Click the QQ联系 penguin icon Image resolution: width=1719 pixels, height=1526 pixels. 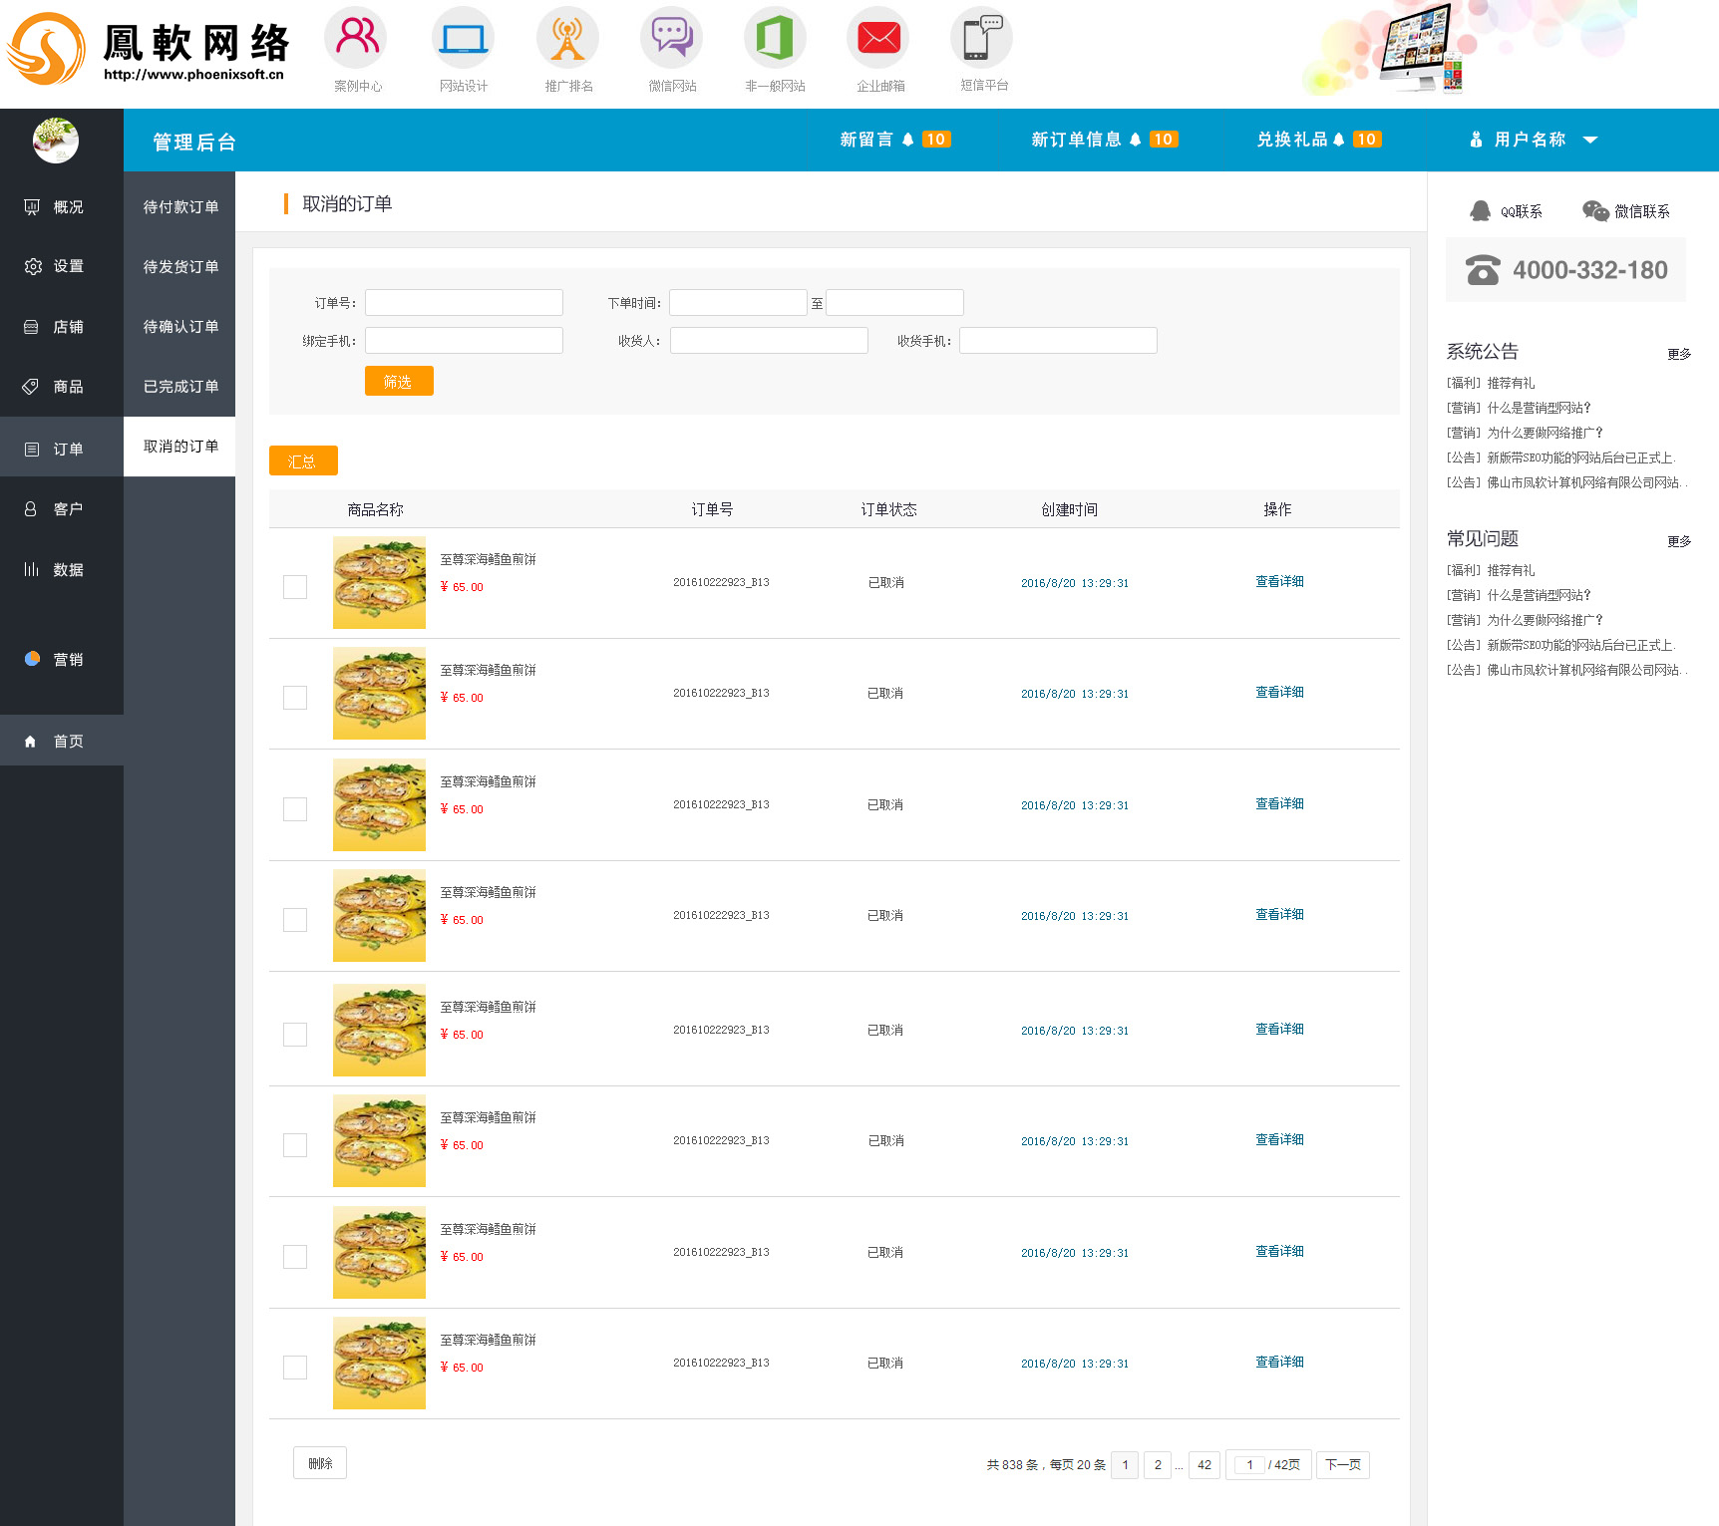(1481, 211)
